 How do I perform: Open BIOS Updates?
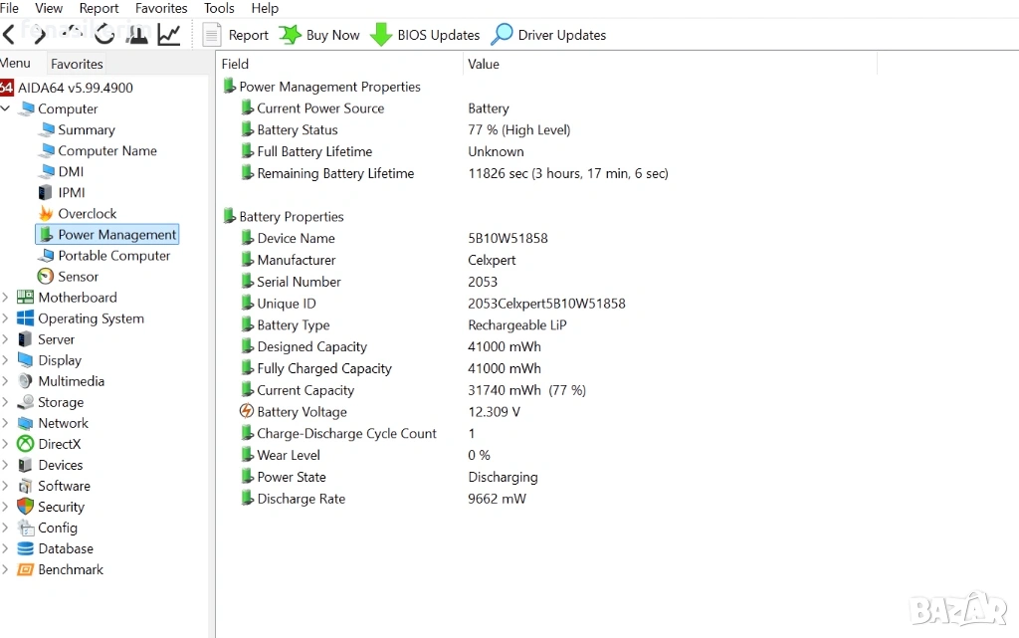click(x=425, y=35)
